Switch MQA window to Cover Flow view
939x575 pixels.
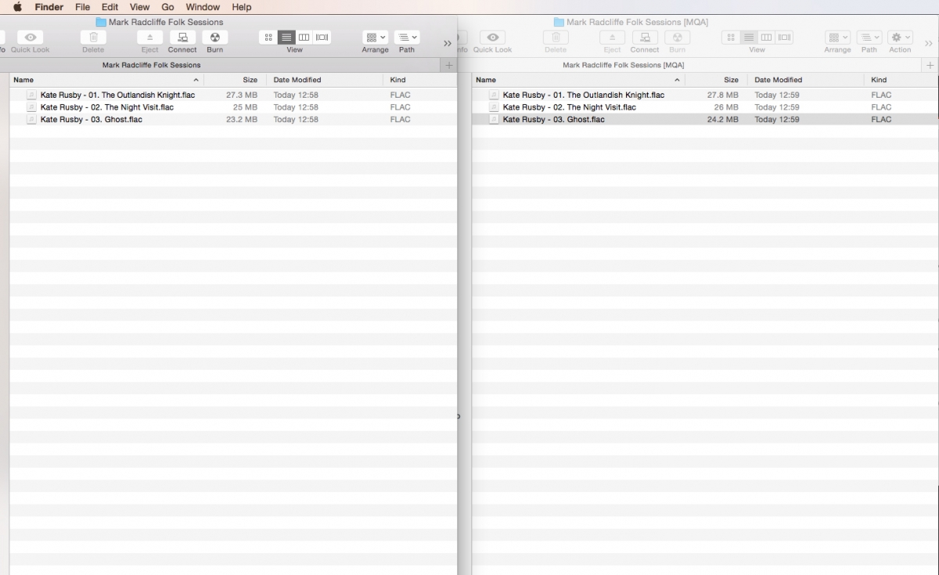pos(784,37)
